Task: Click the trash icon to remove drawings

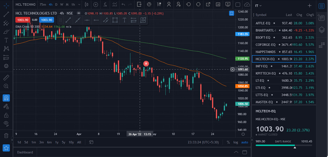Action: [x=6, y=136]
